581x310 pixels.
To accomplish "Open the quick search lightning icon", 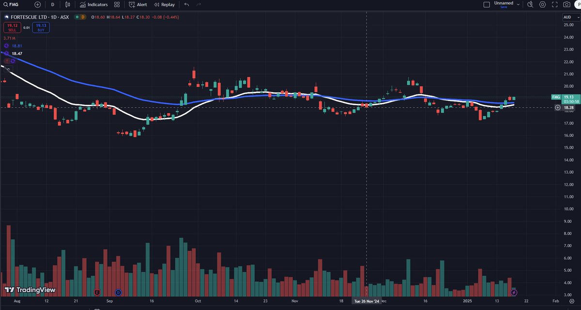I will point(530,4).
